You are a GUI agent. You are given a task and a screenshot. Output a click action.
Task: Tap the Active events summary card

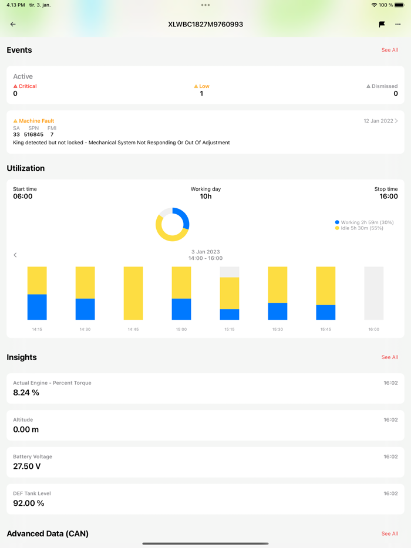(206, 85)
